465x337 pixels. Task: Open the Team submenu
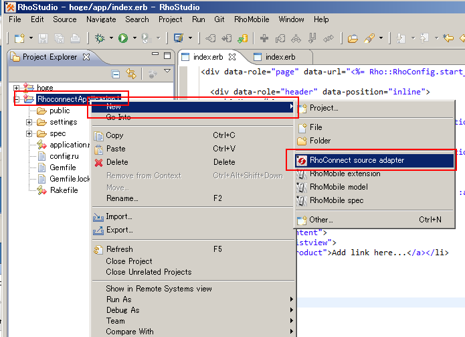(x=193, y=321)
